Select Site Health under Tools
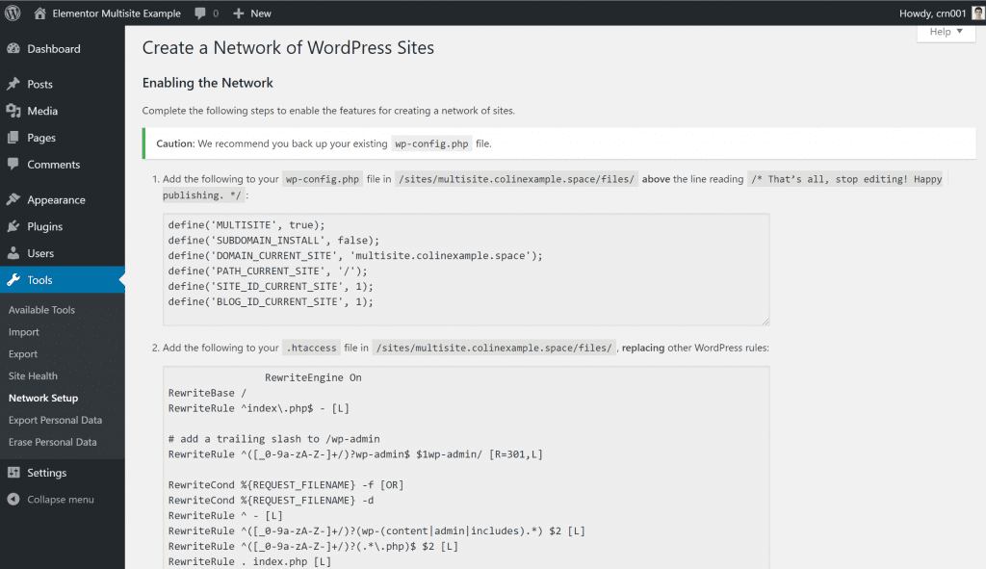Image resolution: width=986 pixels, height=569 pixels. [x=33, y=376]
